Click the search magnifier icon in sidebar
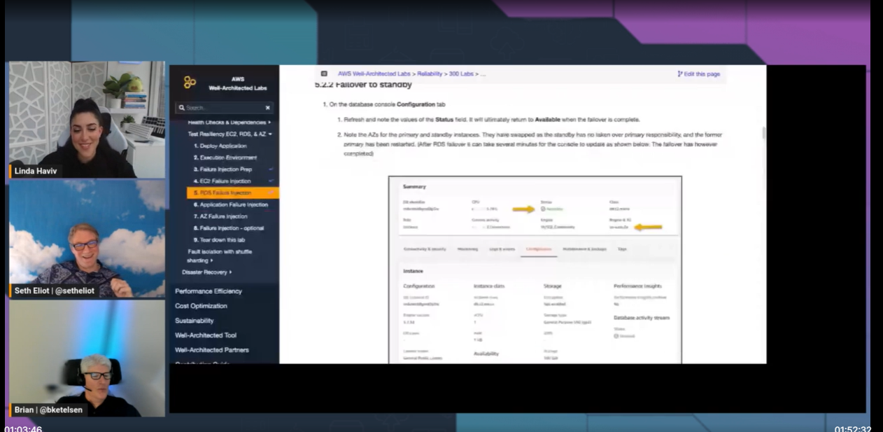 coord(181,108)
